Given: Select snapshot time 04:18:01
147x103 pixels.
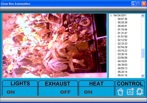Looking at the screenshot, I should point(122,61).
